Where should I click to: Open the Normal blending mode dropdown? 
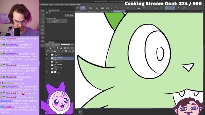(x=55, y=45)
